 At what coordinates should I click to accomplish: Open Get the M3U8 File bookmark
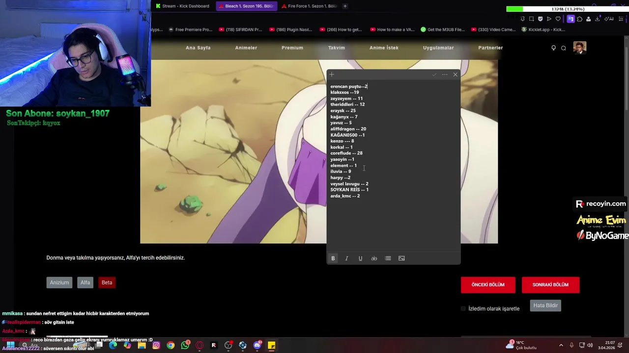click(x=443, y=29)
